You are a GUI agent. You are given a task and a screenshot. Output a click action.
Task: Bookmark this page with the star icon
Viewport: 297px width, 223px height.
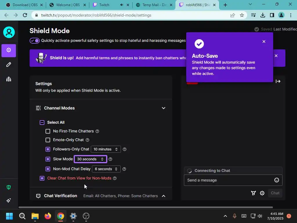(242, 15)
